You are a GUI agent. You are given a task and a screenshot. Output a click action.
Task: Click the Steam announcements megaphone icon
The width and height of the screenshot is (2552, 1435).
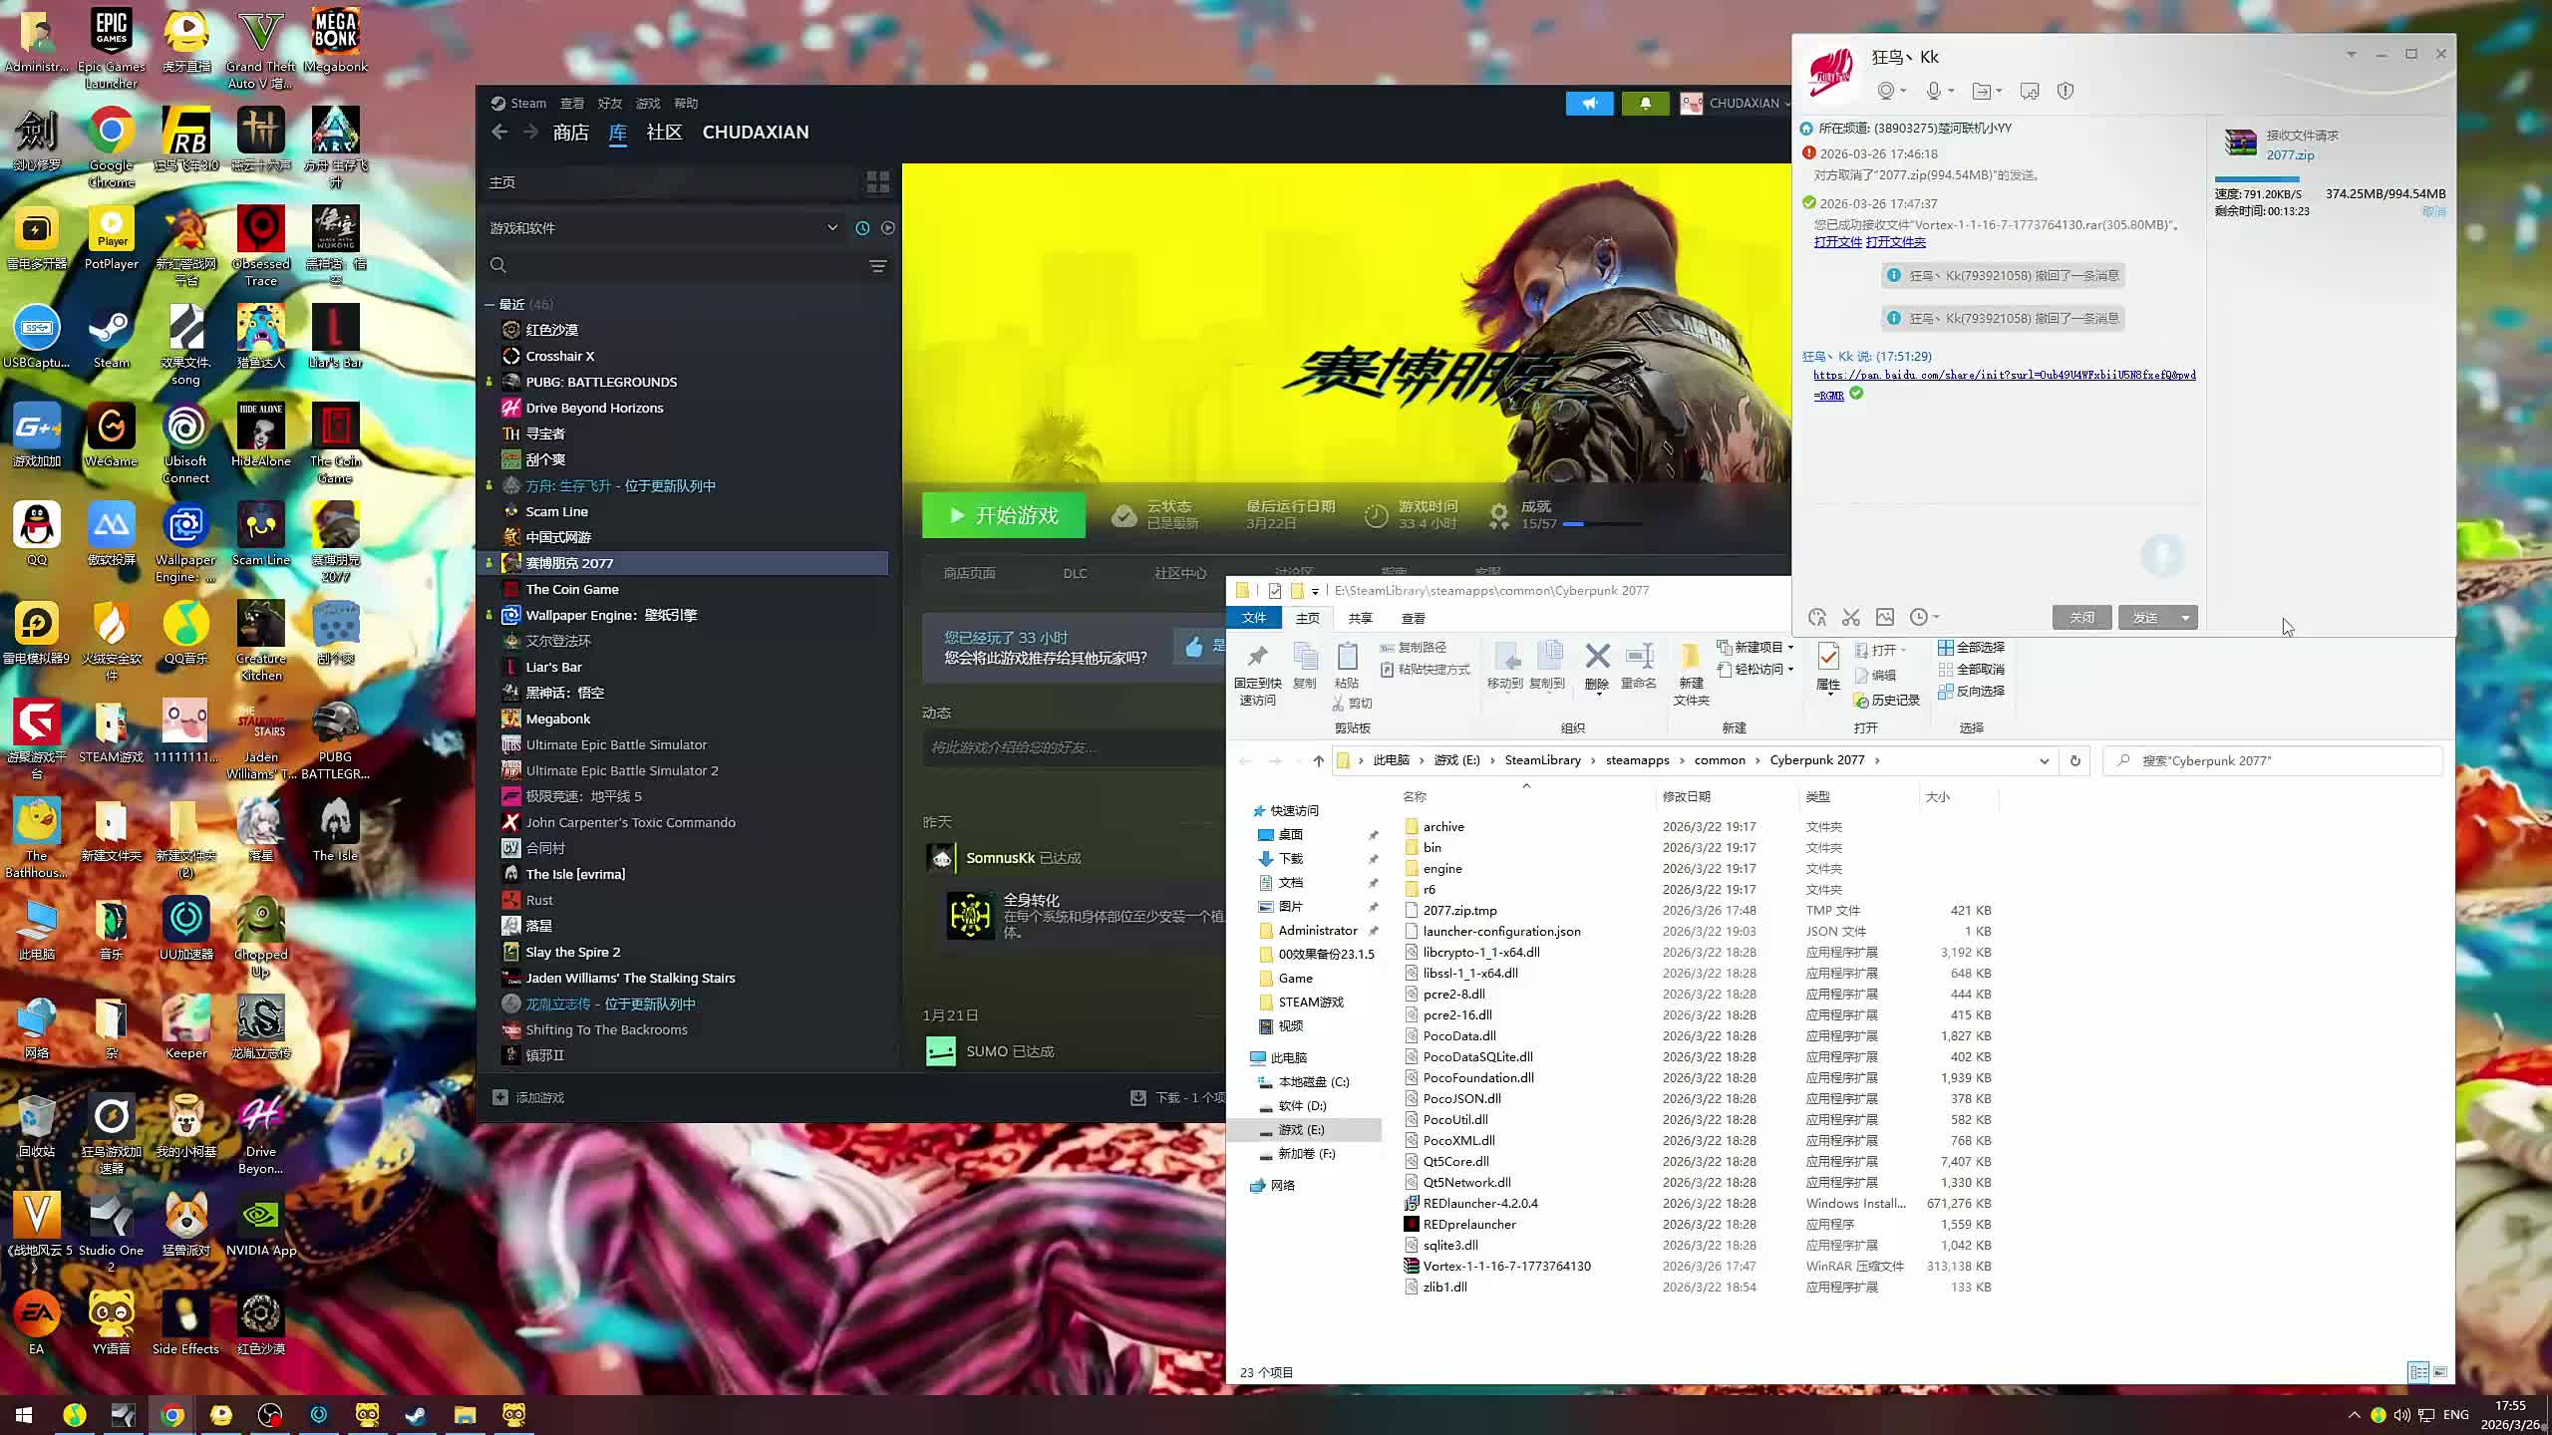(x=1589, y=103)
